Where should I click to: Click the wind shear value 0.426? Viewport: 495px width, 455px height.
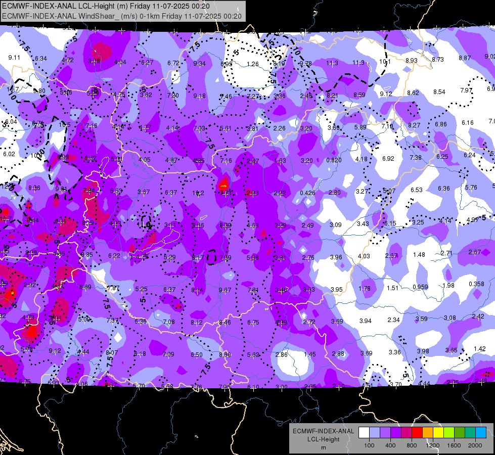click(x=307, y=193)
